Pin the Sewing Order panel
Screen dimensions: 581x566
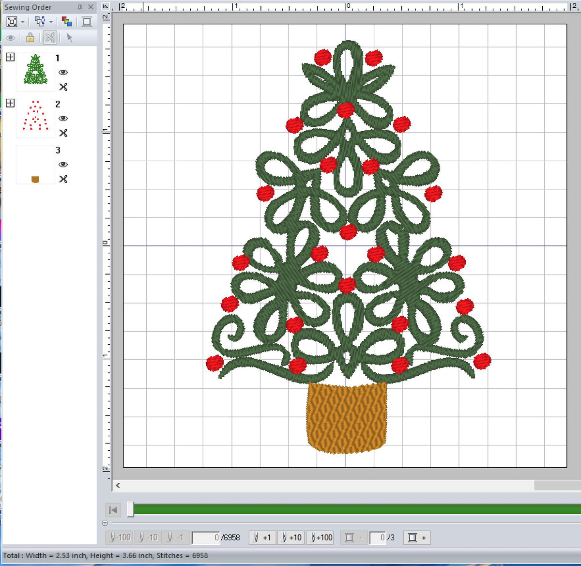click(80, 7)
